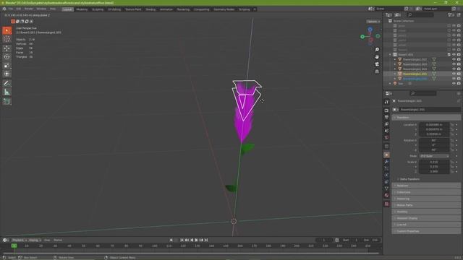The image size is (463, 260).
Task: Open the Output properties tab
Action: point(386,117)
